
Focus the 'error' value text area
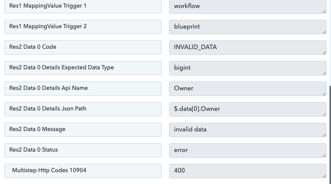[247, 150]
